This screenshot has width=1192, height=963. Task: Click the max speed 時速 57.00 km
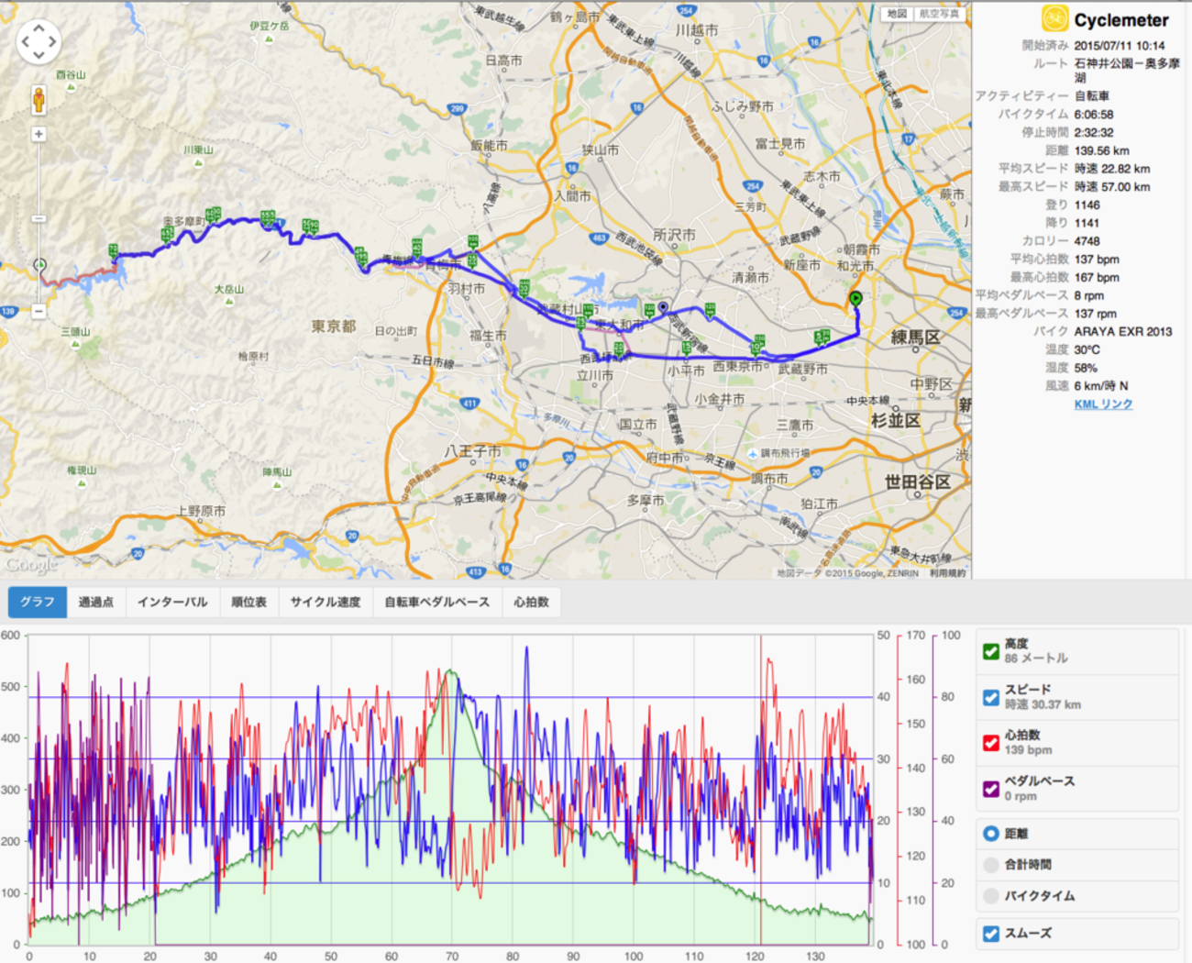[1112, 187]
